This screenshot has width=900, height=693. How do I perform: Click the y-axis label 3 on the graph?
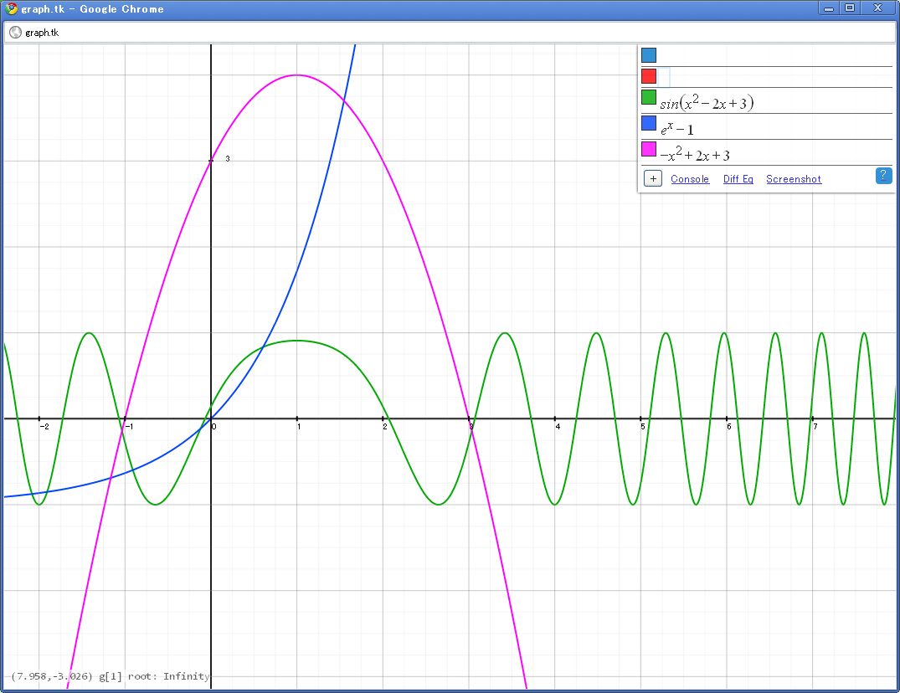[228, 158]
